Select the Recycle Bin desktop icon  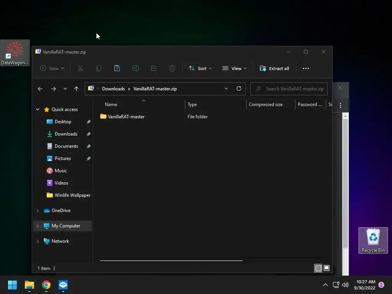pyautogui.click(x=373, y=240)
